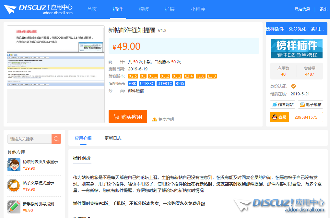Click the 帖子文章模式显示 book icon

(14, 186)
